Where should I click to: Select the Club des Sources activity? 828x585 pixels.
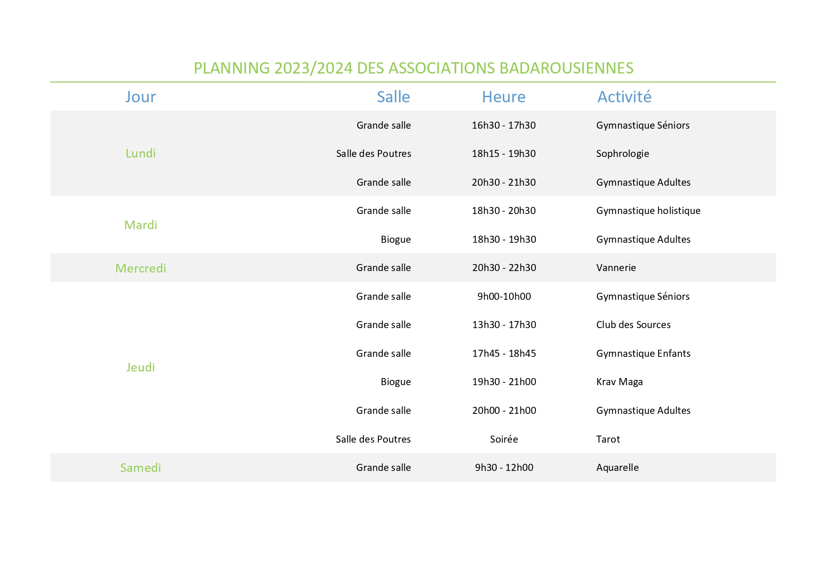click(x=633, y=325)
